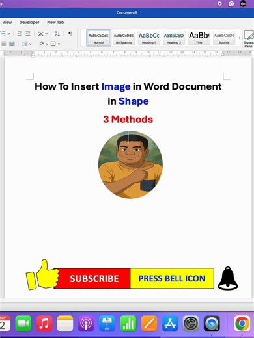Select the right indent marker on ruler
The image size is (254, 338).
click(x=223, y=54)
